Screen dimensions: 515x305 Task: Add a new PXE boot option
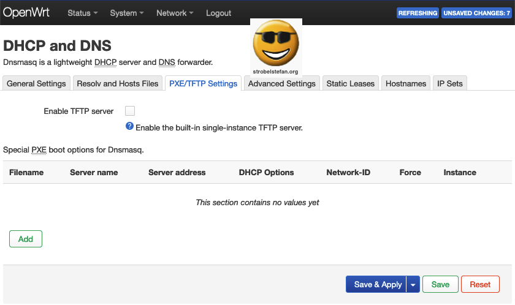tap(26, 239)
